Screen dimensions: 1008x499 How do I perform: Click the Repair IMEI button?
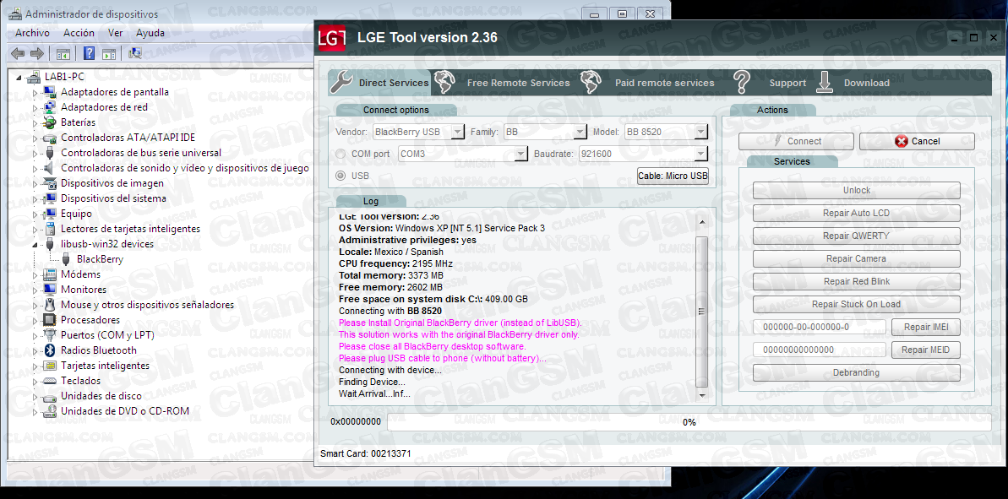(926, 327)
